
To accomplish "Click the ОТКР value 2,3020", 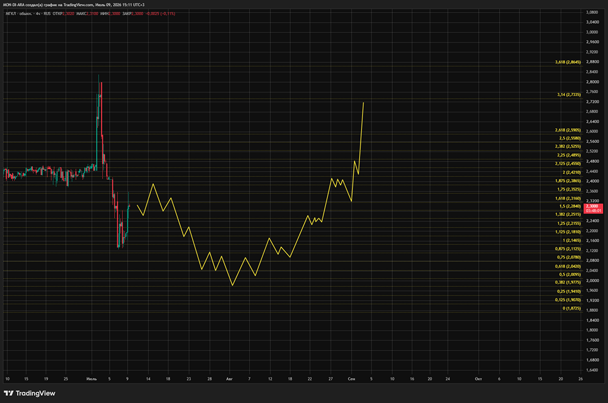I will click(x=68, y=13).
